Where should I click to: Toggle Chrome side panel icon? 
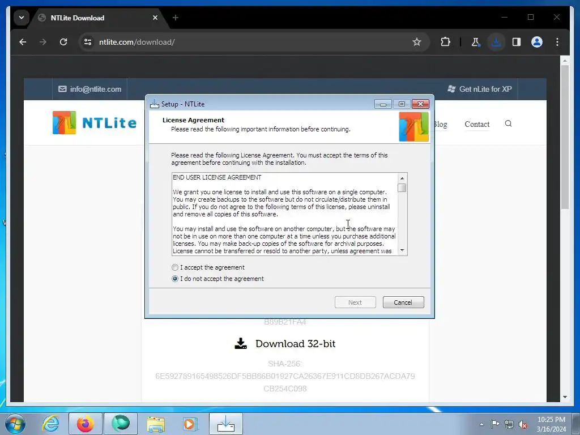[x=517, y=42]
